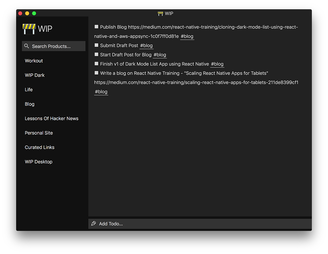Select Lessons Of Hacker News
The width and height of the screenshot is (328, 254).
51,118
